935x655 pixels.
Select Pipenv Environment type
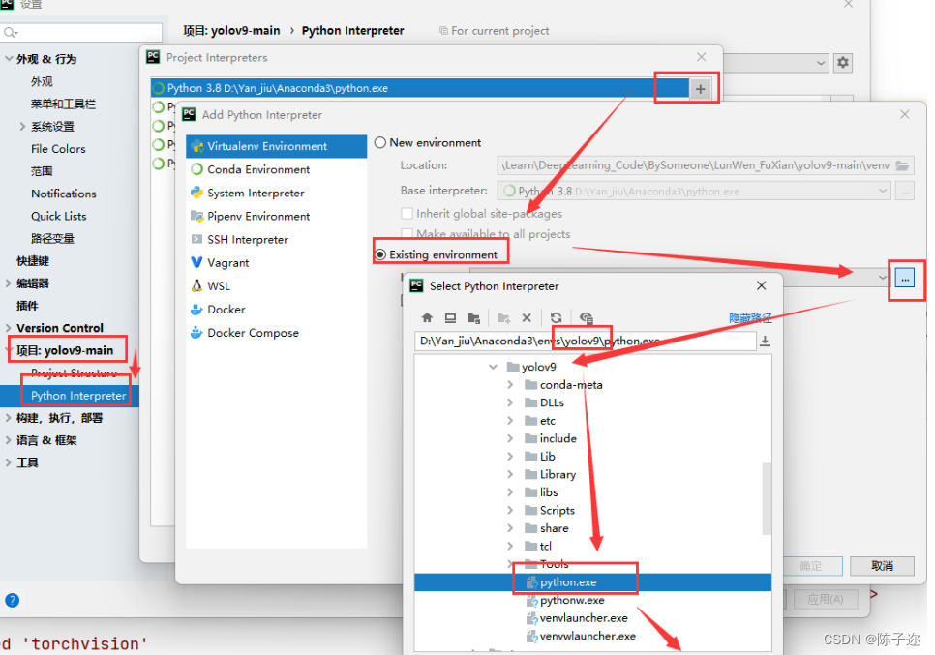tap(277, 217)
